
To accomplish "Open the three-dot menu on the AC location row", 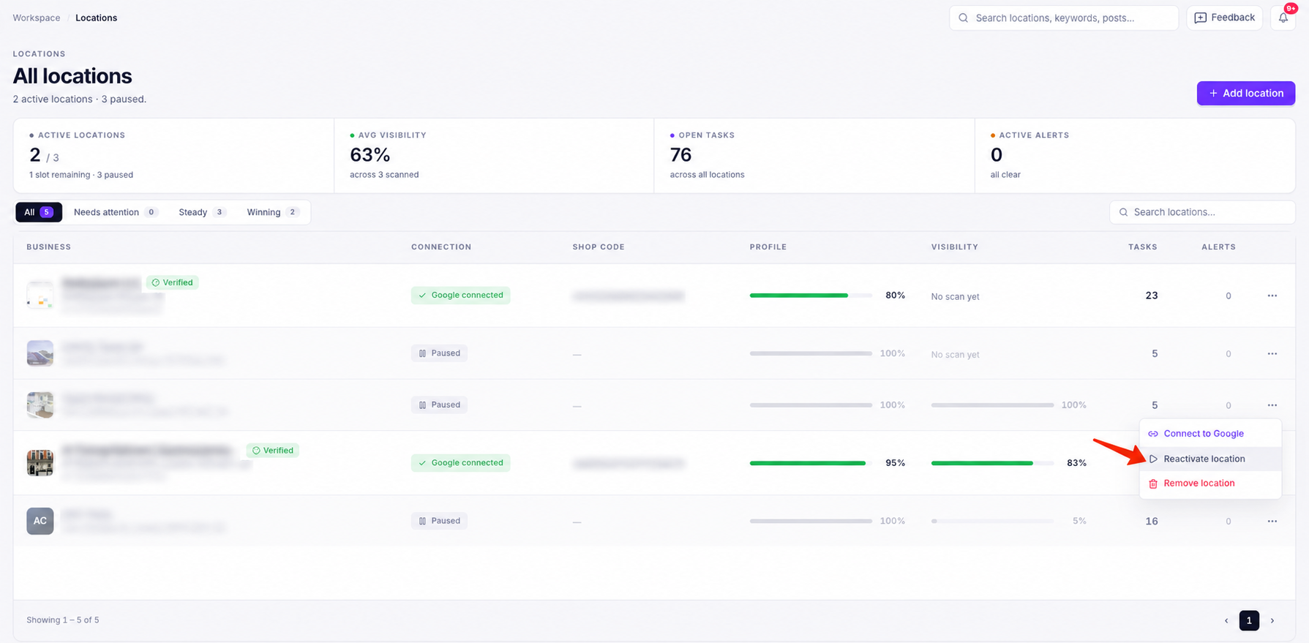I will pos(1272,521).
